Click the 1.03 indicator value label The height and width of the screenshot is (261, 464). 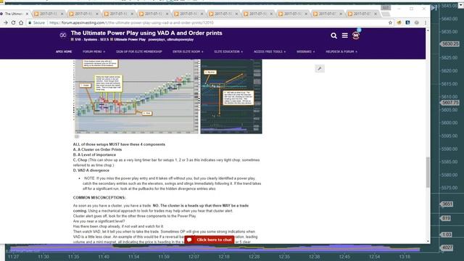pos(447,234)
